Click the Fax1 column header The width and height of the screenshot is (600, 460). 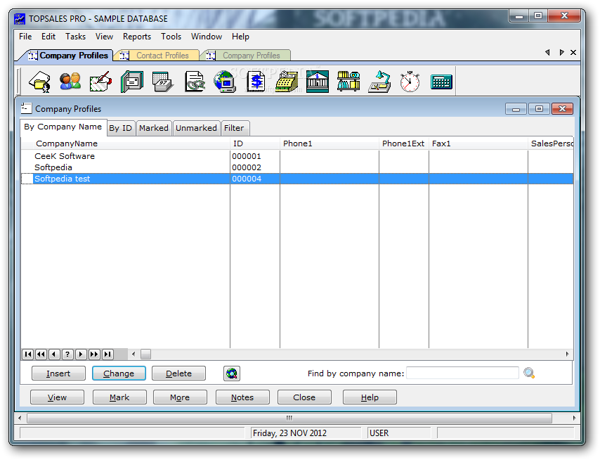(478, 143)
